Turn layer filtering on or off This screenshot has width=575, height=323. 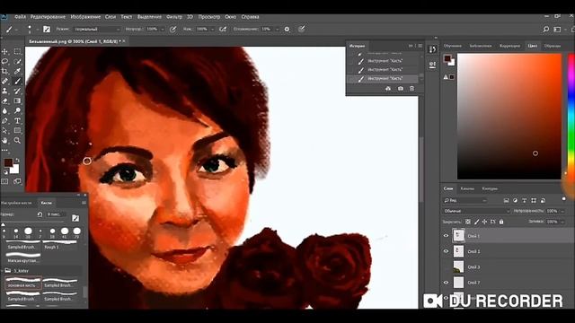point(564,199)
